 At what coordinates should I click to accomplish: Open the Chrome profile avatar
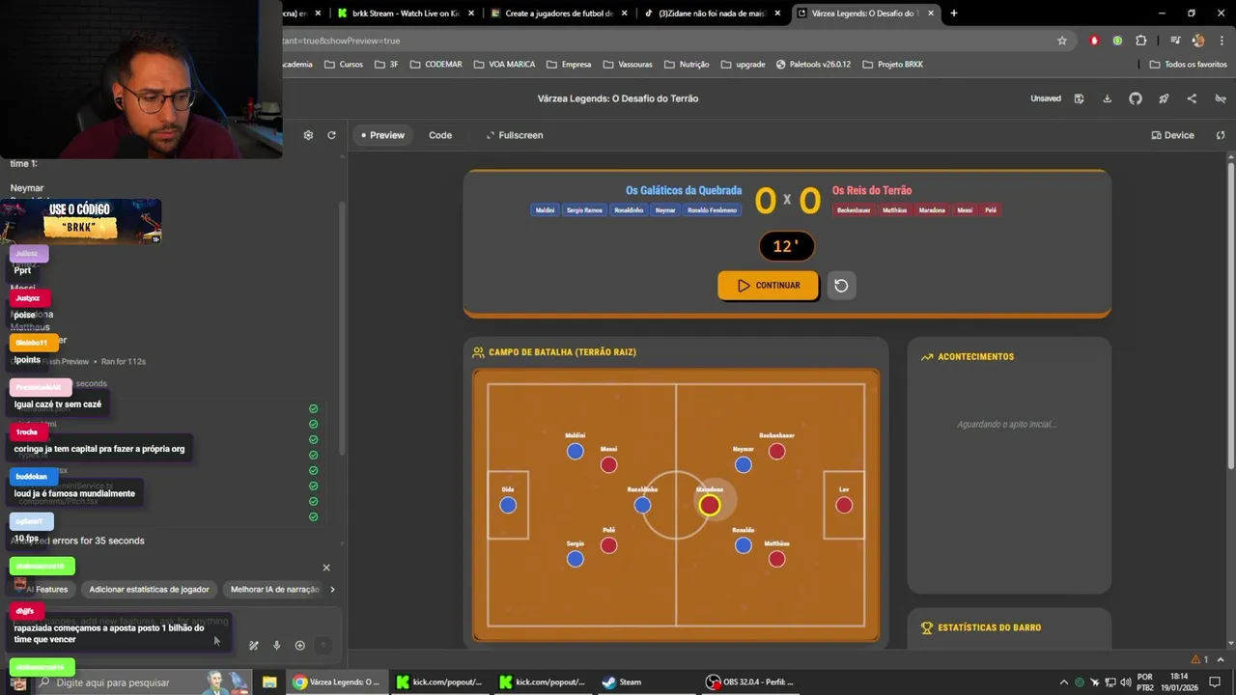click(x=1198, y=41)
